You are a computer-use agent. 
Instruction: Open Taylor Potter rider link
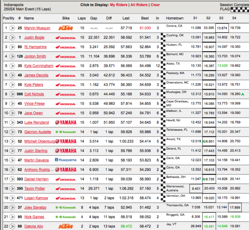(x=35, y=189)
